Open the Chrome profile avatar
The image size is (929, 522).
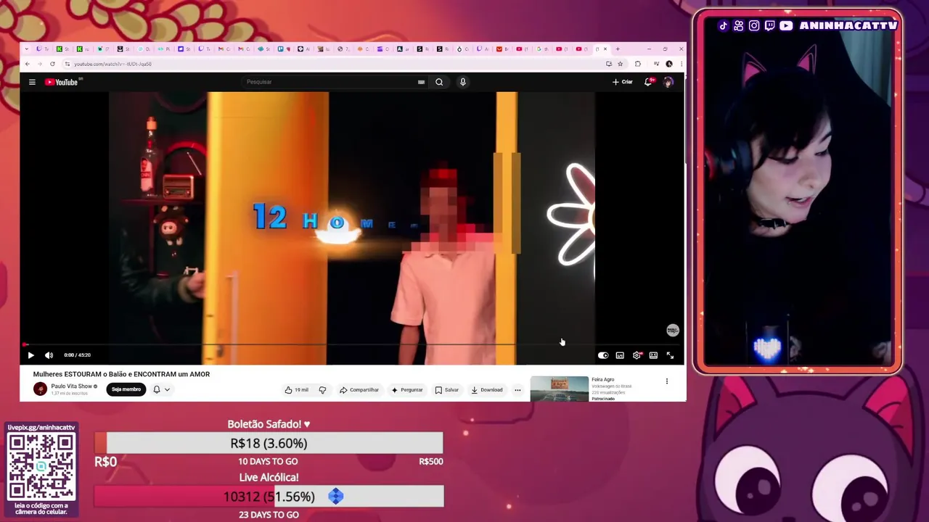click(668, 64)
